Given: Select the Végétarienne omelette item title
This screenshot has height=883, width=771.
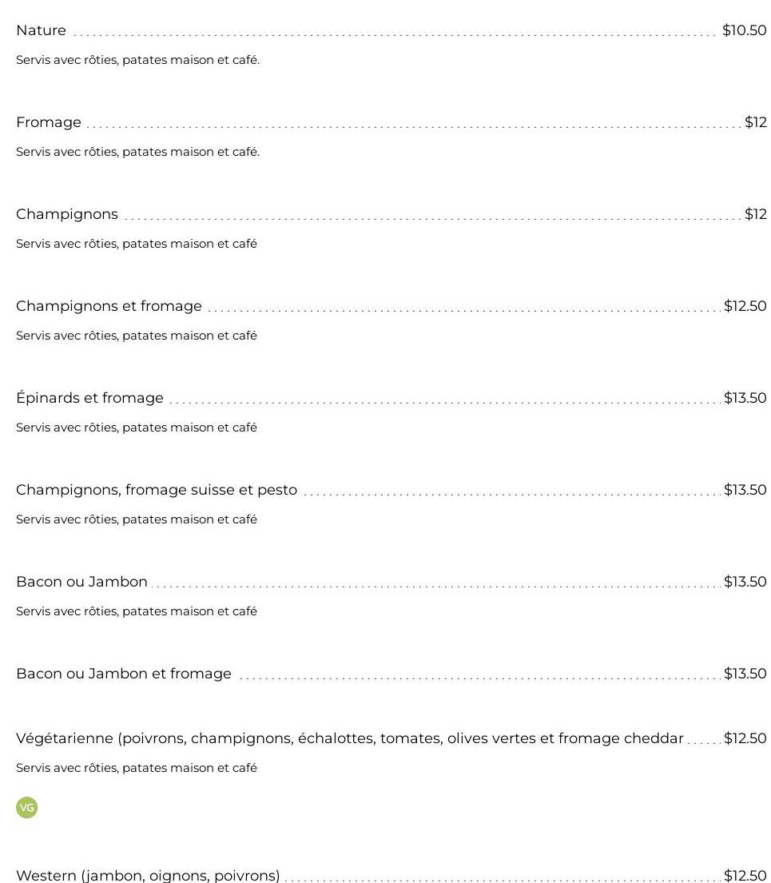Looking at the screenshot, I should tap(349, 738).
